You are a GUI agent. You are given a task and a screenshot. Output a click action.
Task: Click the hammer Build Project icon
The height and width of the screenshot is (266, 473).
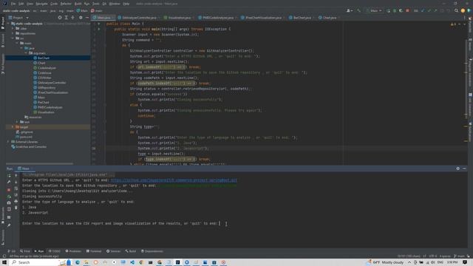coord(358,10)
